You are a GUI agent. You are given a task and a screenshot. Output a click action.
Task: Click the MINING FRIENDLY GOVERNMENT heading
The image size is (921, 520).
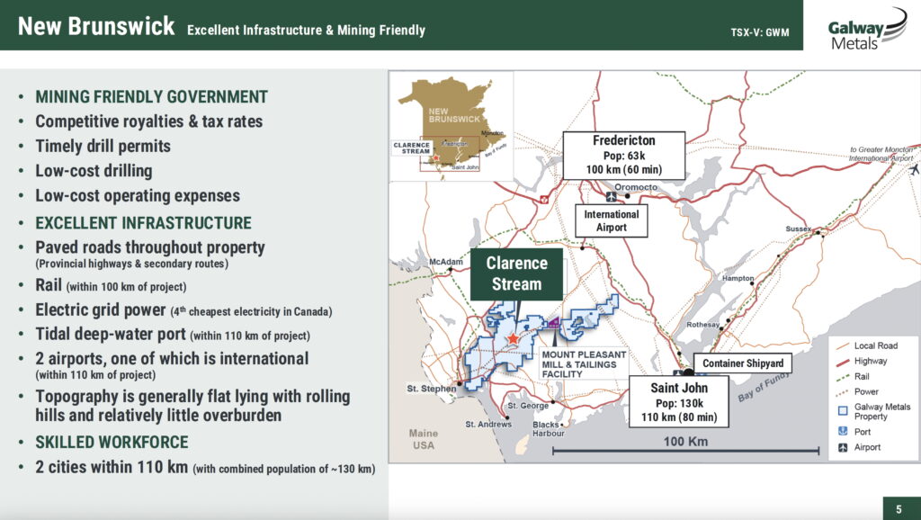pyautogui.click(x=151, y=97)
